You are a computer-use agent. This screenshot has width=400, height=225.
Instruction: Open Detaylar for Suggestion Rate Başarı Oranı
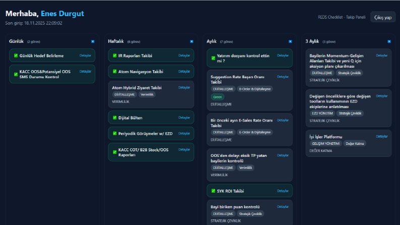click(282, 77)
